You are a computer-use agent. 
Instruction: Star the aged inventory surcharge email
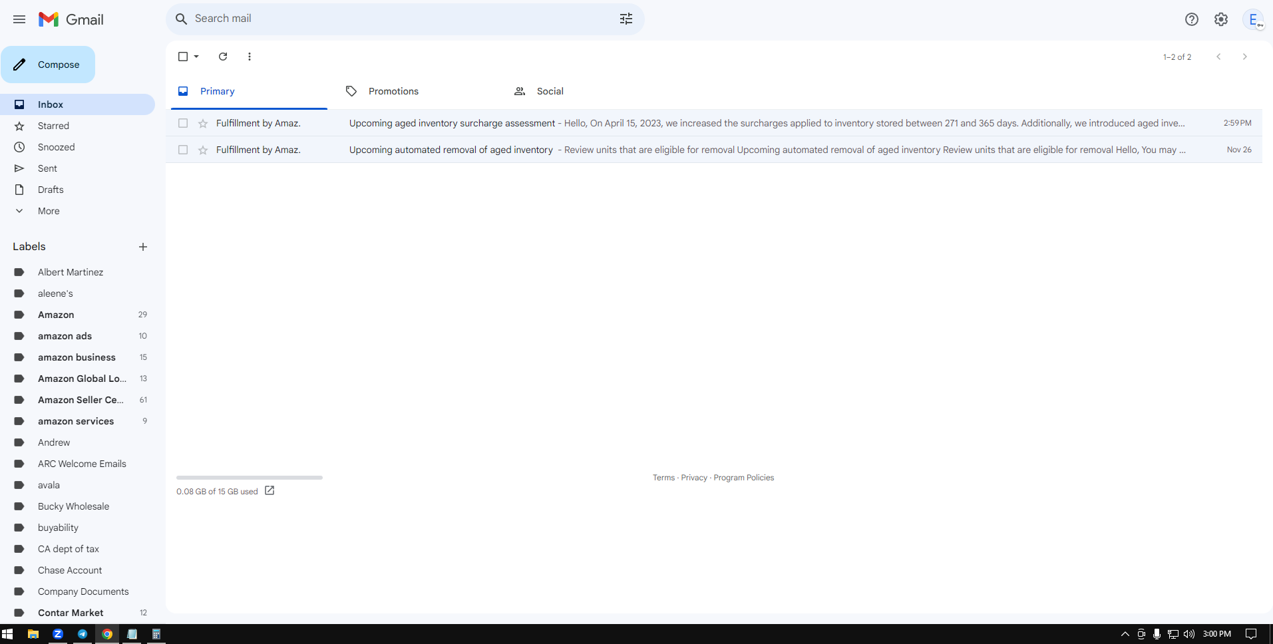point(203,123)
